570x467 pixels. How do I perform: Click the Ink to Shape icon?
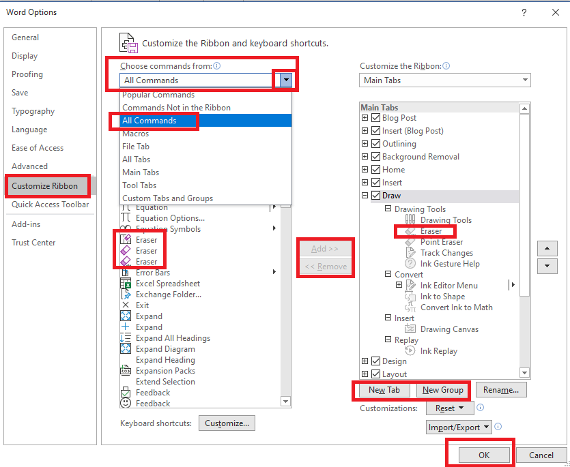coord(410,297)
